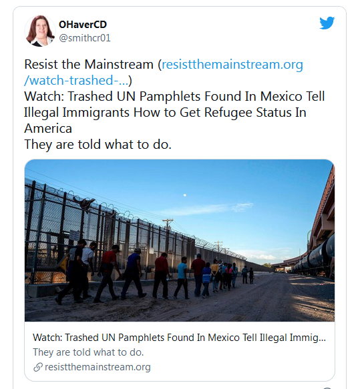Click the tweet's black "They are told what to do." line

point(98,144)
